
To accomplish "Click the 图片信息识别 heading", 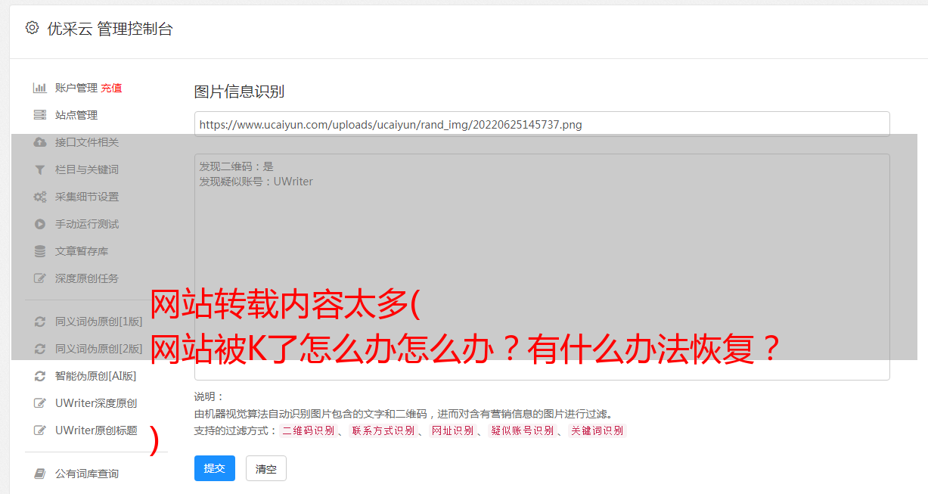I will (x=239, y=92).
